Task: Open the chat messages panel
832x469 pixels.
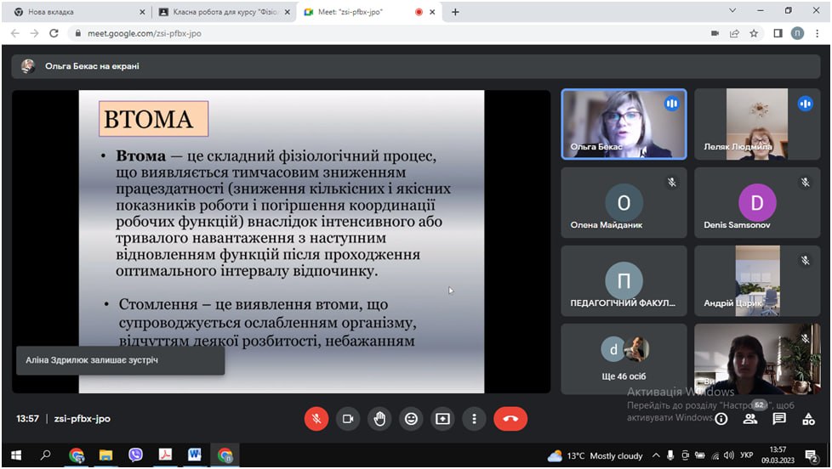Action: [779, 419]
